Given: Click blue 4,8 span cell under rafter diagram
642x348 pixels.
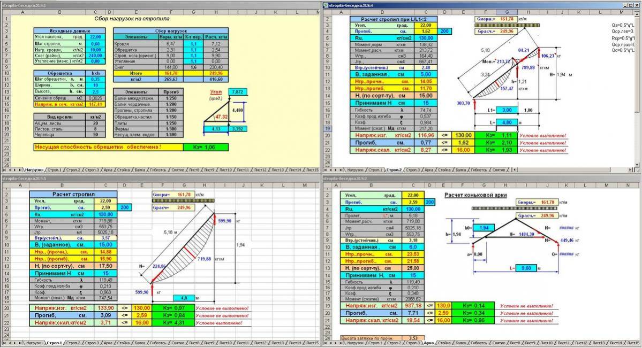Looking at the screenshot, I should click(184, 298).
